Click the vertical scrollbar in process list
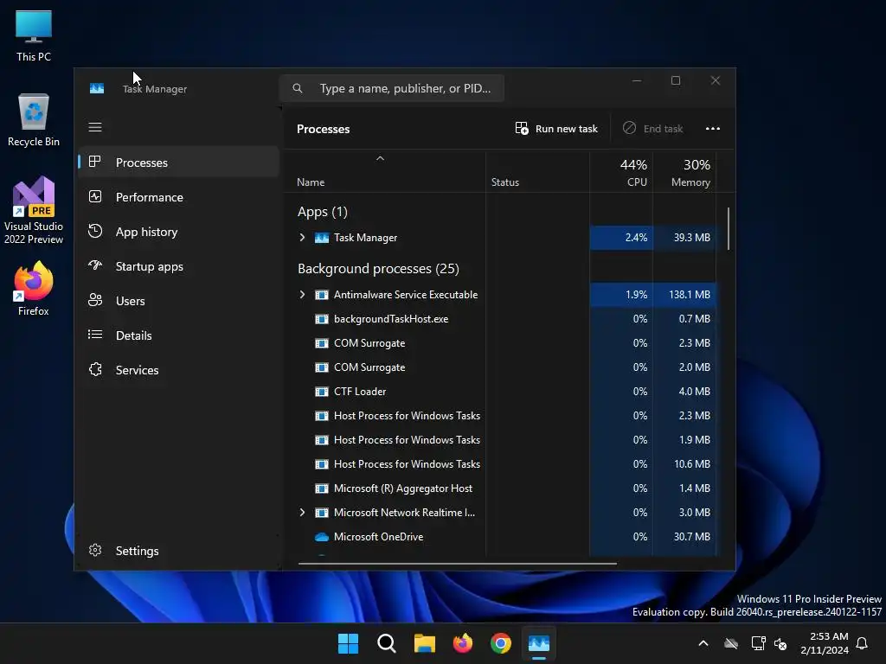This screenshot has width=886, height=664. pyautogui.click(x=729, y=228)
